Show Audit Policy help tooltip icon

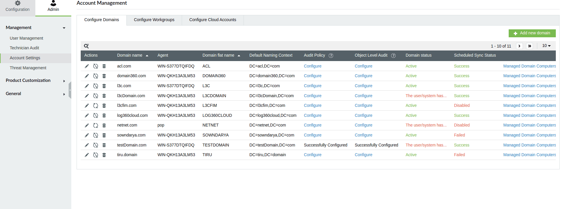[x=331, y=55]
